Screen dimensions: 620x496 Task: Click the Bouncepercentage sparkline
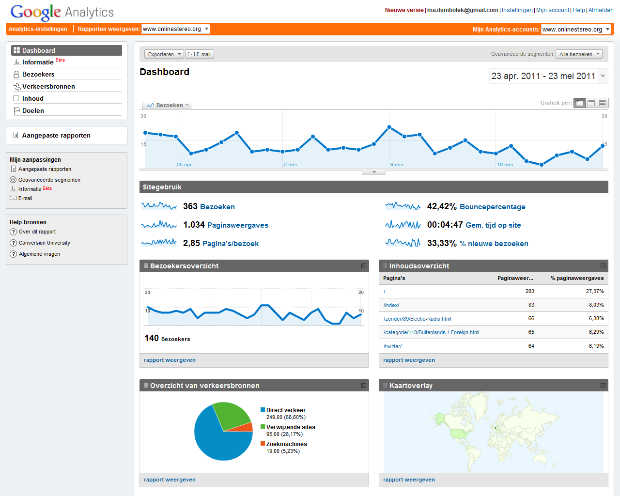403,206
